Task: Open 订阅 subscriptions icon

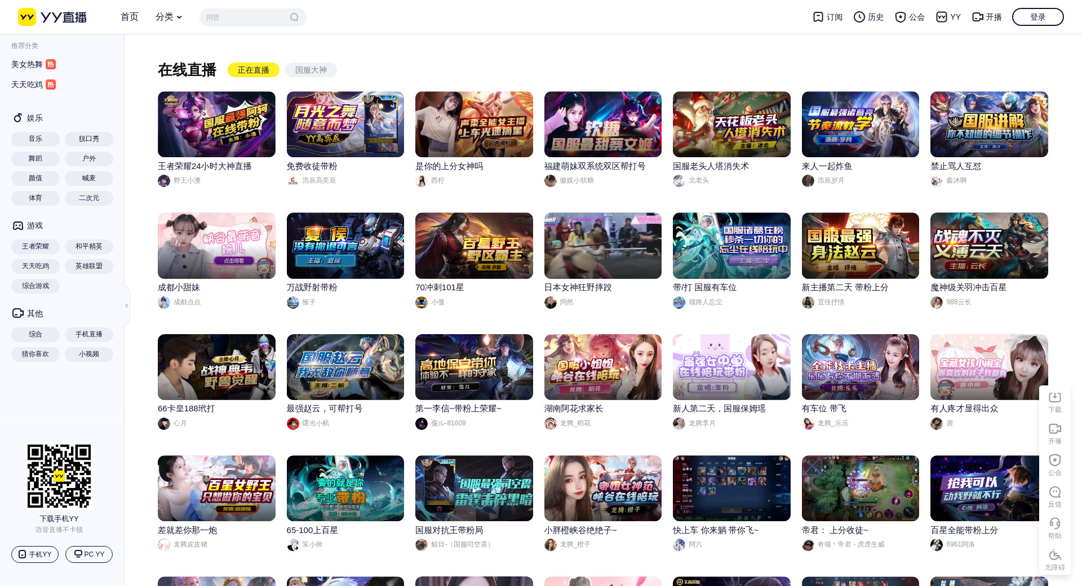Action: pyautogui.click(x=818, y=17)
